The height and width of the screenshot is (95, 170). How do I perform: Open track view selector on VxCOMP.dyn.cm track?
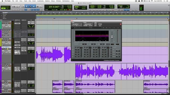click(x=6, y=68)
